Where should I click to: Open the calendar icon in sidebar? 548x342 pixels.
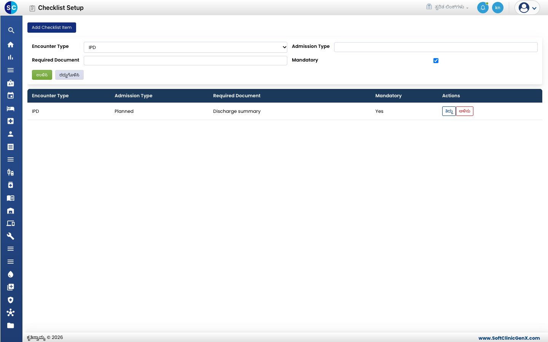(11, 95)
